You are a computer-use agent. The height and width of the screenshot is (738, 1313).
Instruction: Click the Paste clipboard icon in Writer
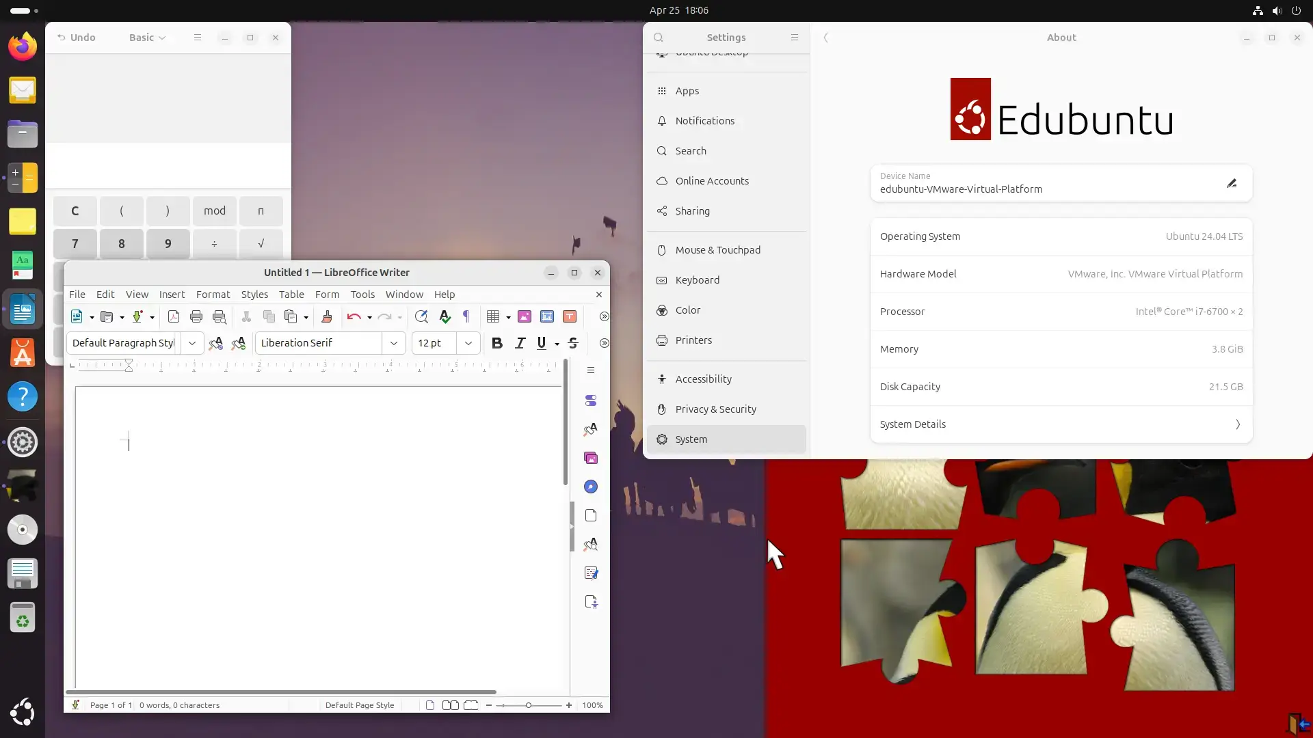click(291, 316)
